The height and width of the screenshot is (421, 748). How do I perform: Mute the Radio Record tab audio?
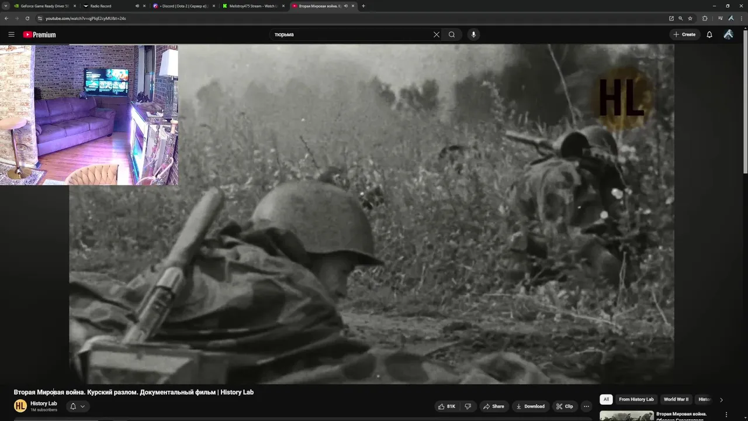[x=137, y=6]
